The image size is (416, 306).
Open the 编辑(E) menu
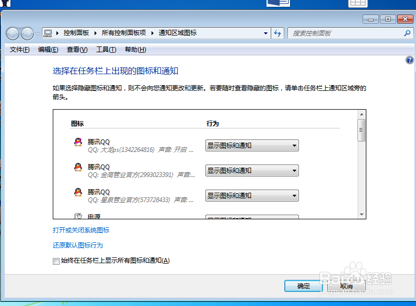pyautogui.click(x=48, y=50)
